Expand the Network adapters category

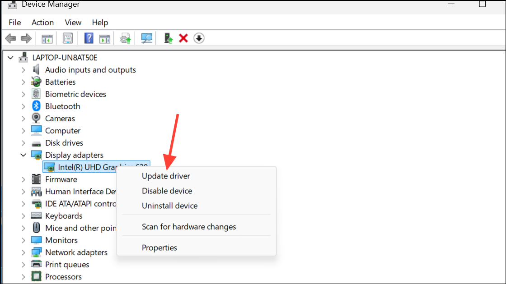click(23, 252)
